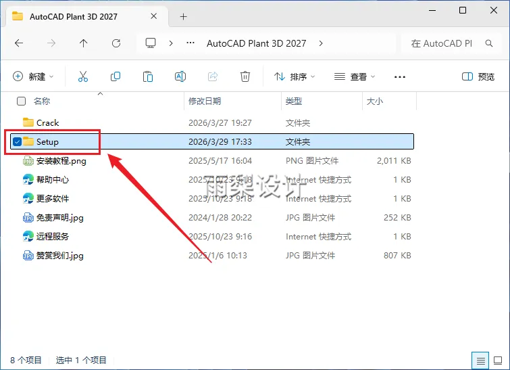Image resolution: width=510 pixels, height=370 pixels.
Task: Click the PNG 图片文件 type cell
Action: pos(312,160)
